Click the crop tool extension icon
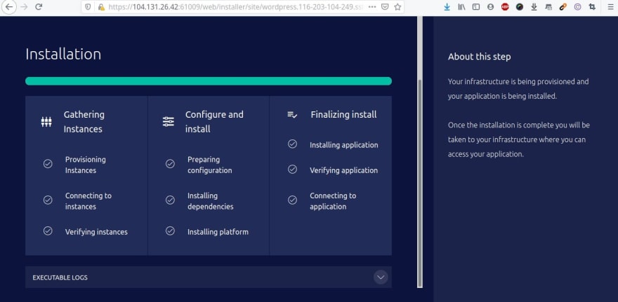 tap(592, 7)
